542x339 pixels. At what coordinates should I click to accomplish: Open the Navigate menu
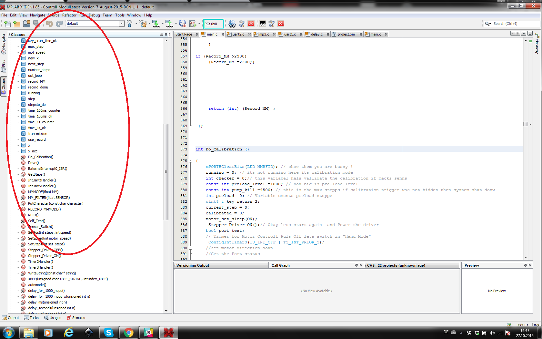[37, 15]
